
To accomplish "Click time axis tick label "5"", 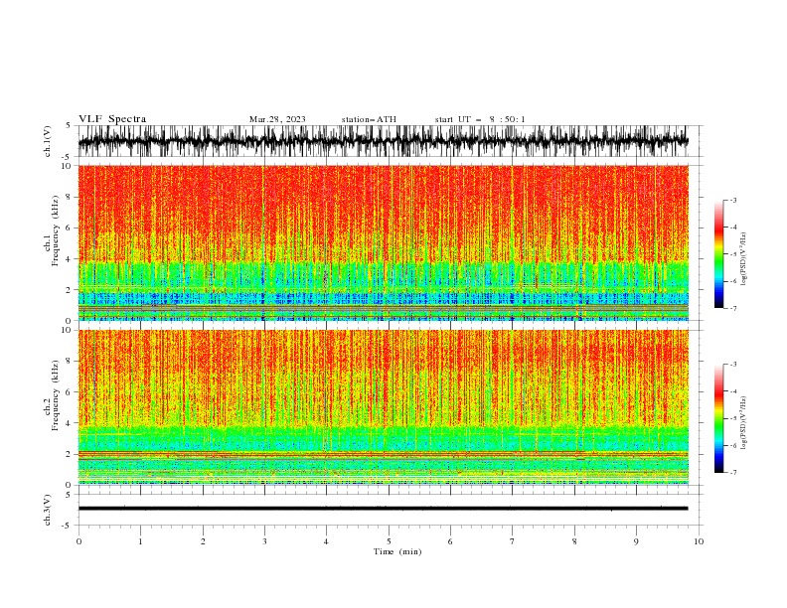I will [389, 541].
